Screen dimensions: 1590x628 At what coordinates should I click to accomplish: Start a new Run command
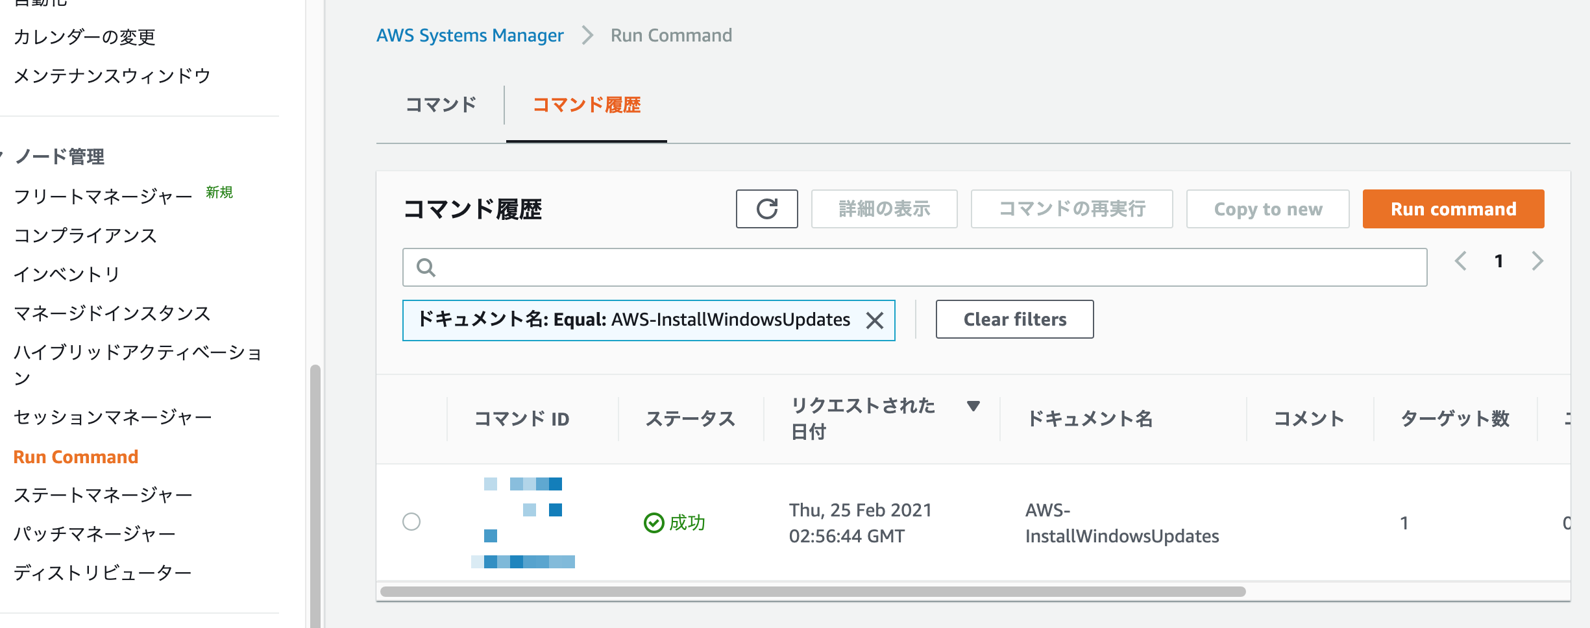[1453, 209]
